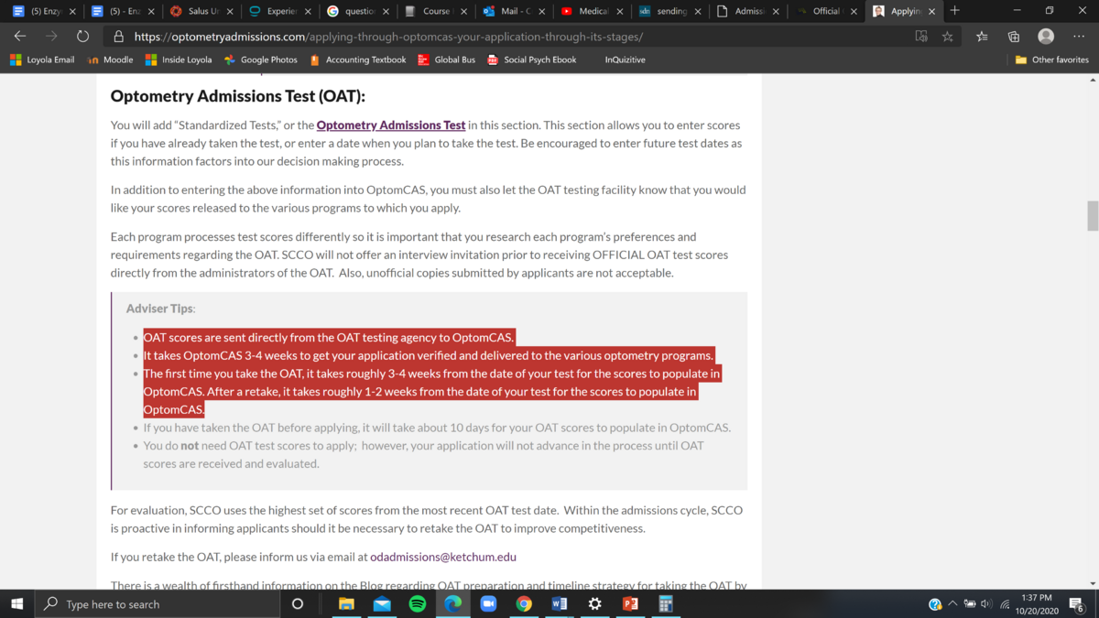Click the Windows search box
The width and height of the screenshot is (1099, 618).
(158, 604)
